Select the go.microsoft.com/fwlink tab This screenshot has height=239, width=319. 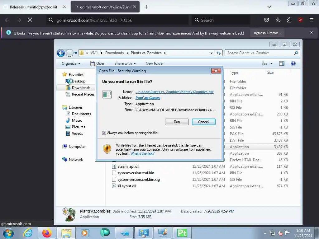105,7
